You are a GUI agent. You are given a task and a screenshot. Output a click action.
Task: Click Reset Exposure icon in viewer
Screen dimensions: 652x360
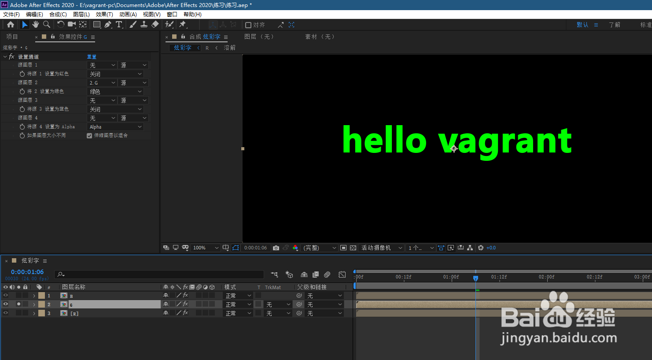pos(481,248)
